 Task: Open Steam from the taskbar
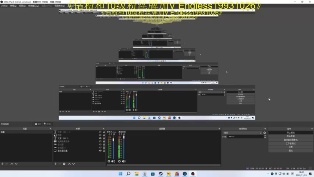pos(161,174)
